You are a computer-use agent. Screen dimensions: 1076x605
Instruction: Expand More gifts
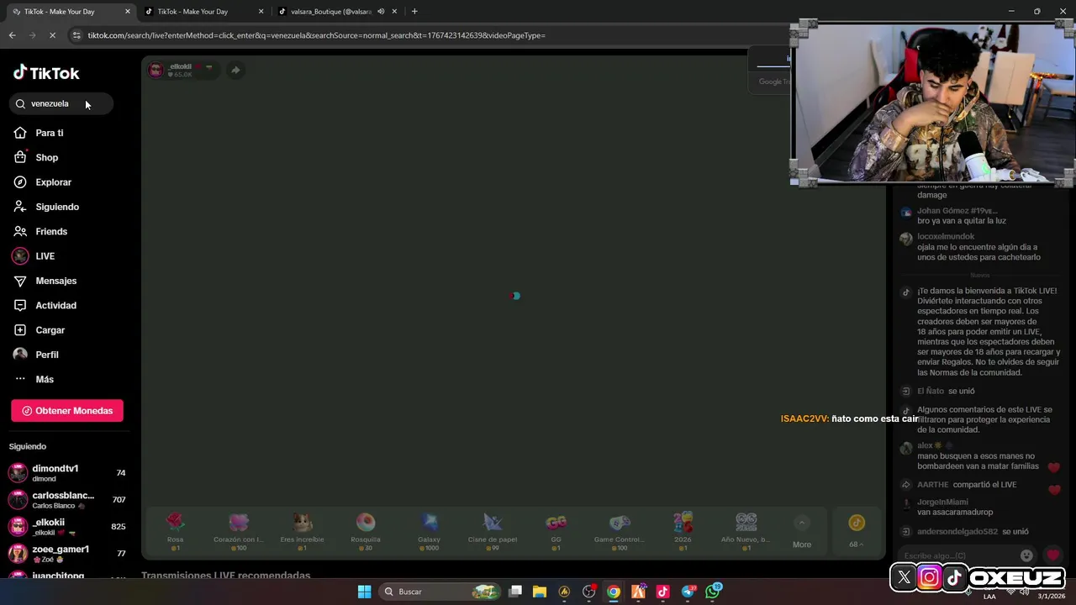(x=802, y=533)
